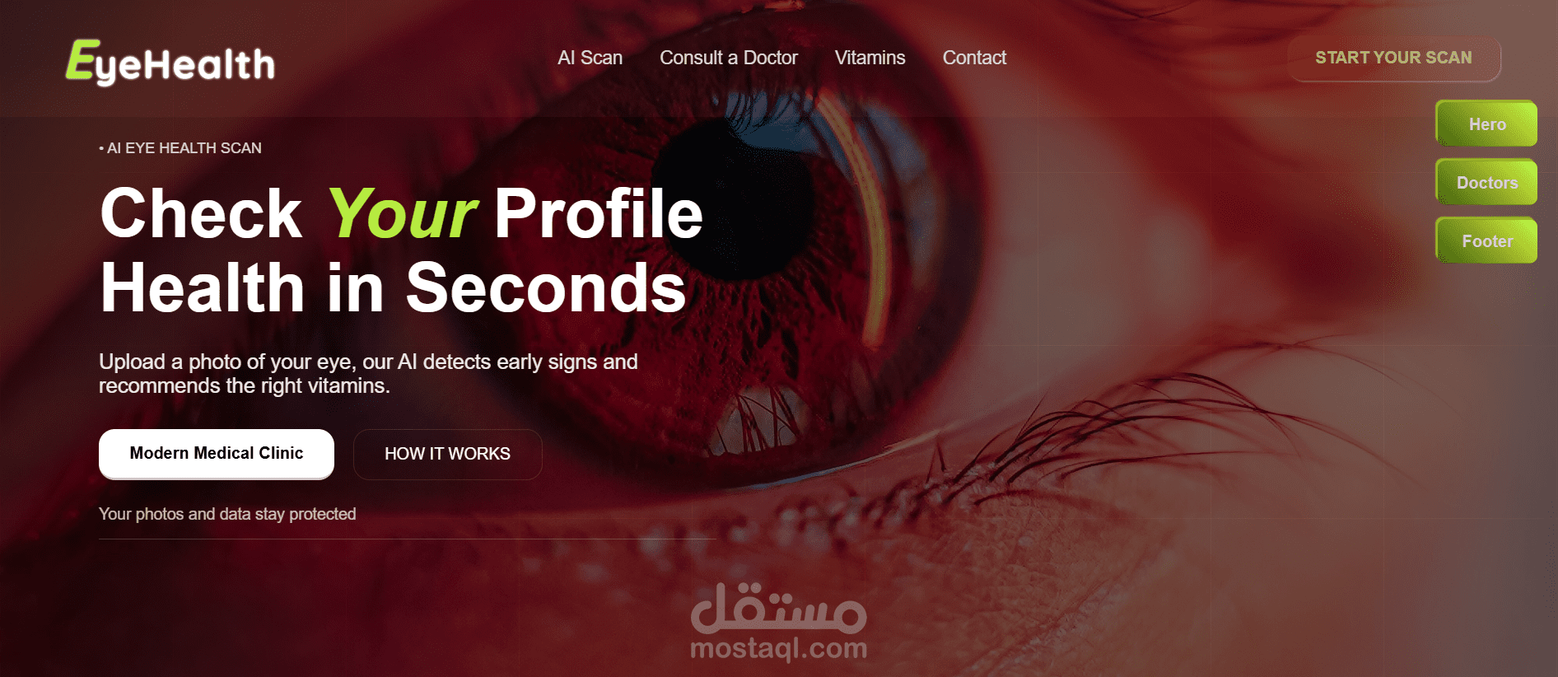Select Vitamins in the navigation bar
The image size is (1558, 677).
tap(870, 58)
